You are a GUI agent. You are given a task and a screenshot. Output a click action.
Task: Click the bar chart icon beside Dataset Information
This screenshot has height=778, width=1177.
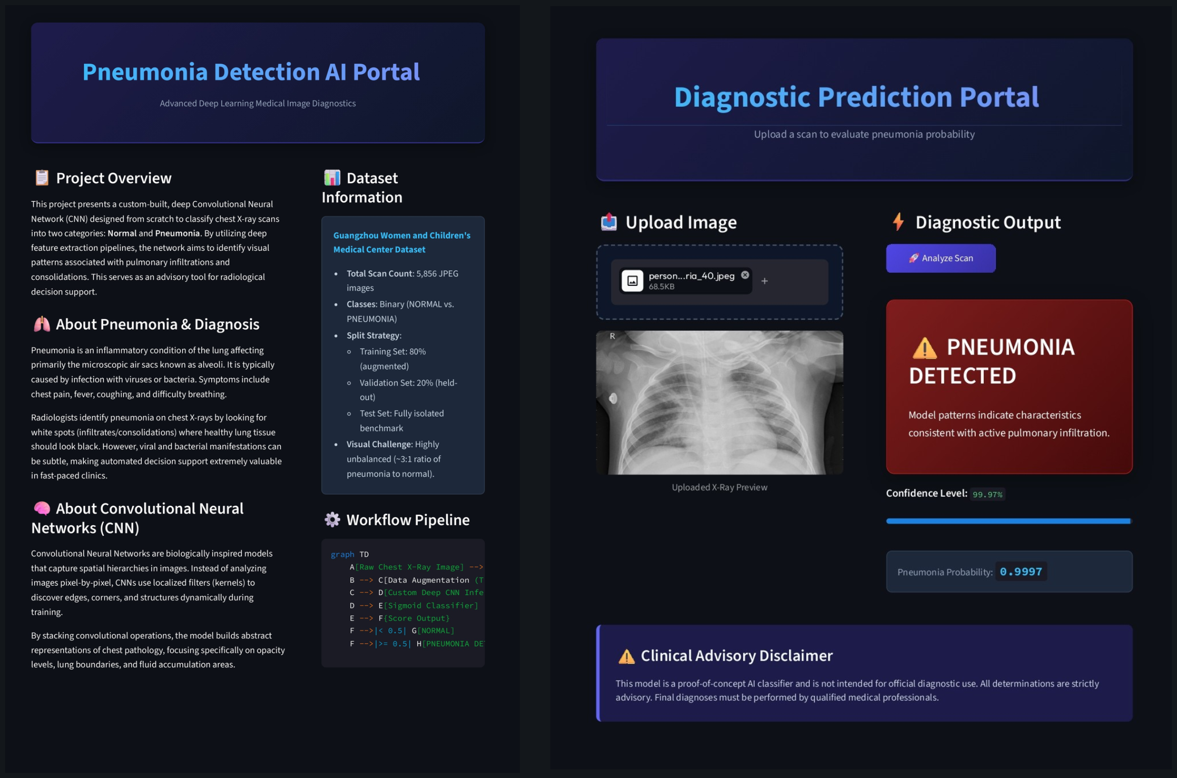(332, 178)
